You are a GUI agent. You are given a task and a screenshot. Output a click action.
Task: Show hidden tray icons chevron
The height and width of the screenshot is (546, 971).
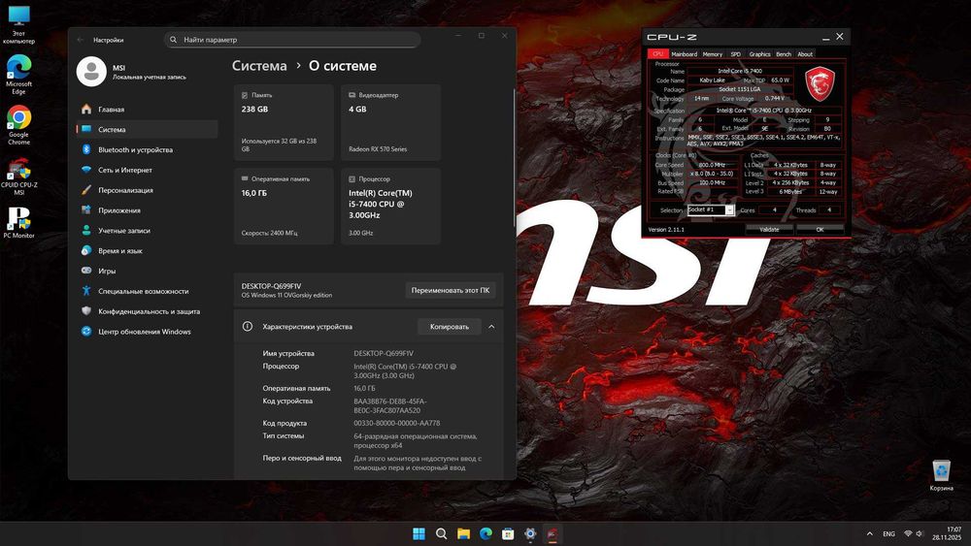pos(869,533)
